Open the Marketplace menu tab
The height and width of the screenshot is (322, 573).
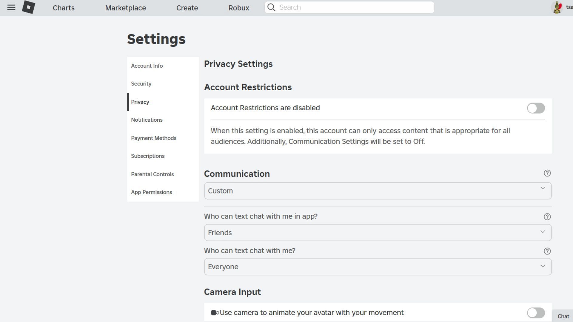click(x=125, y=7)
